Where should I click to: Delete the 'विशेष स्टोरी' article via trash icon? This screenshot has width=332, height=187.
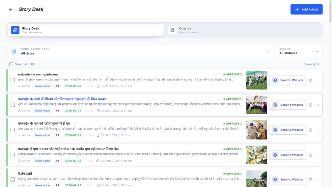pyautogui.click(x=311, y=180)
